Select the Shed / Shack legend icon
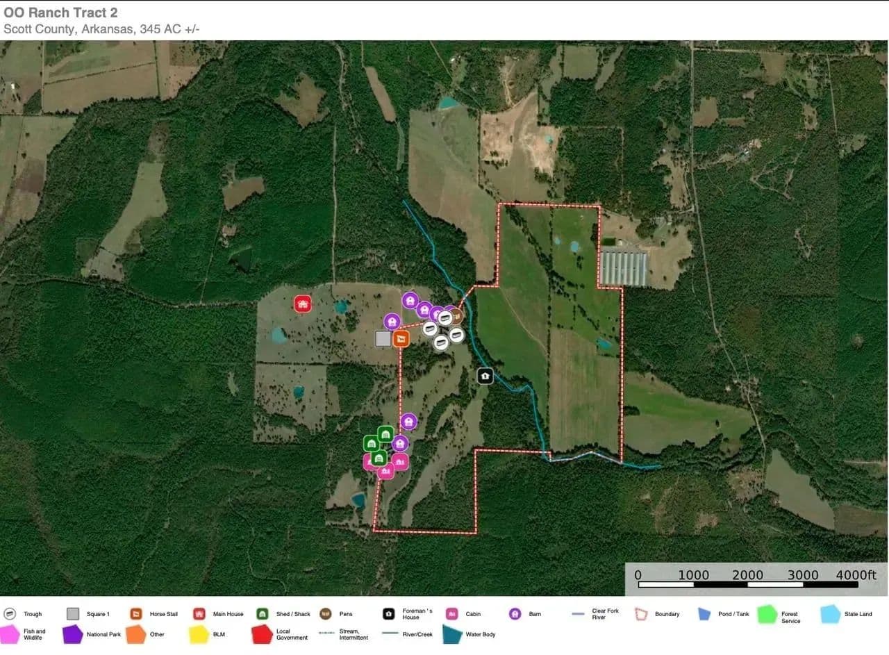 click(x=263, y=614)
